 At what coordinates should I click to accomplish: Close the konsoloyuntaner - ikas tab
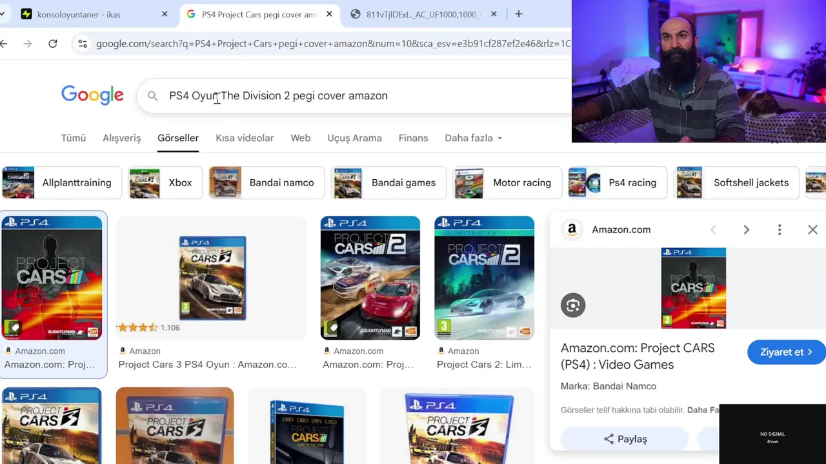click(x=165, y=14)
